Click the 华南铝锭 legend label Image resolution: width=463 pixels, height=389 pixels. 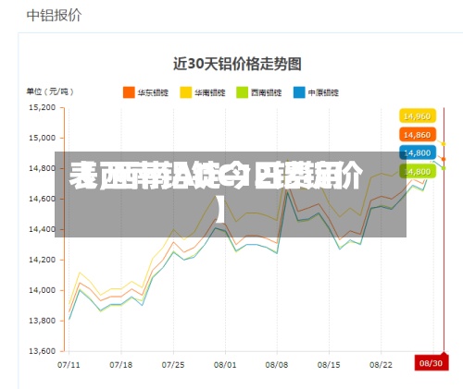210,92
